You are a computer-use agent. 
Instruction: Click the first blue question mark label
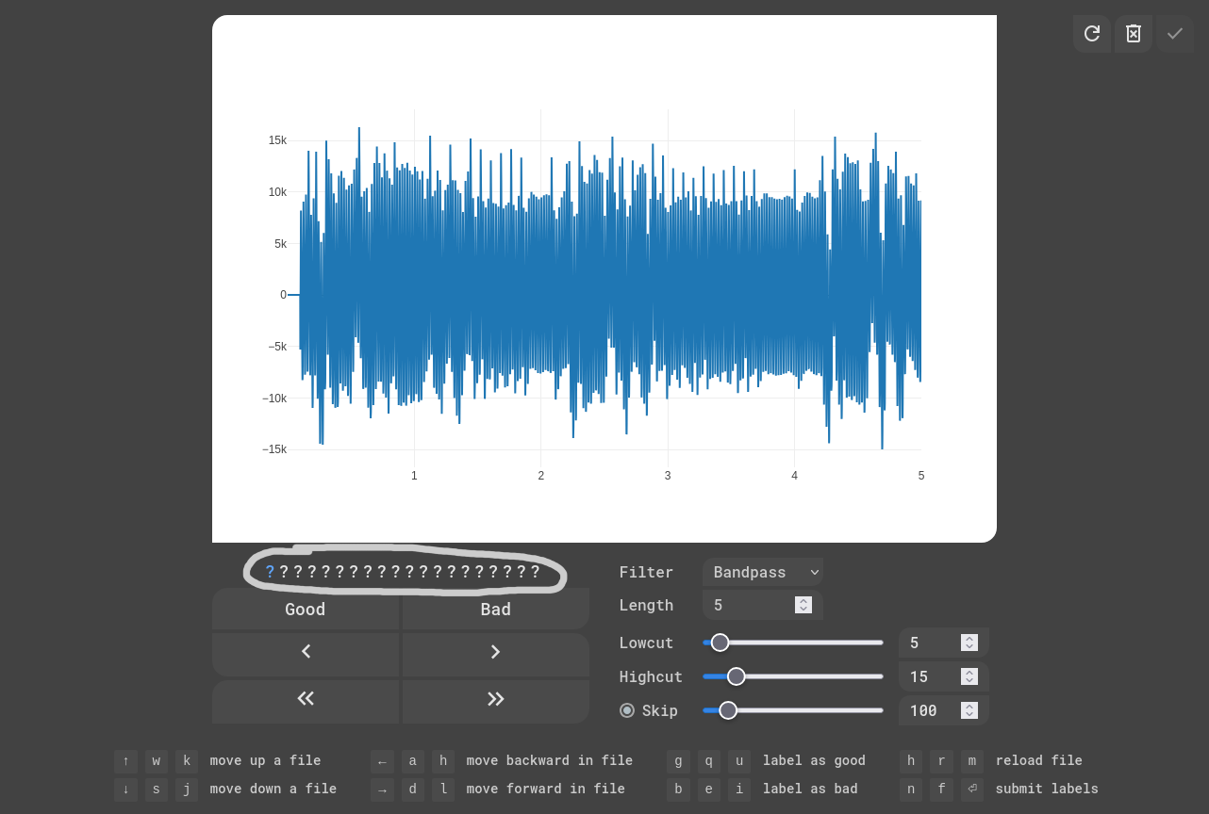[270, 572]
